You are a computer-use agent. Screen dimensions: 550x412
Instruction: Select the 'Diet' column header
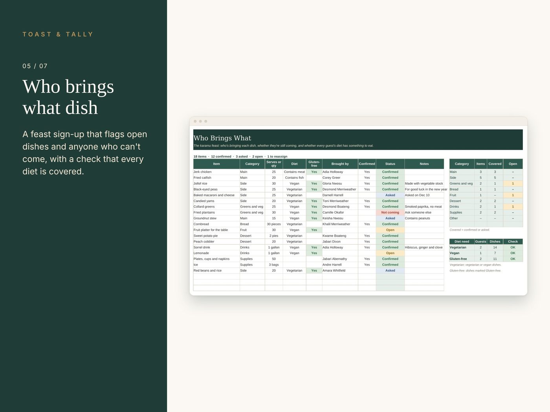tap(294, 164)
